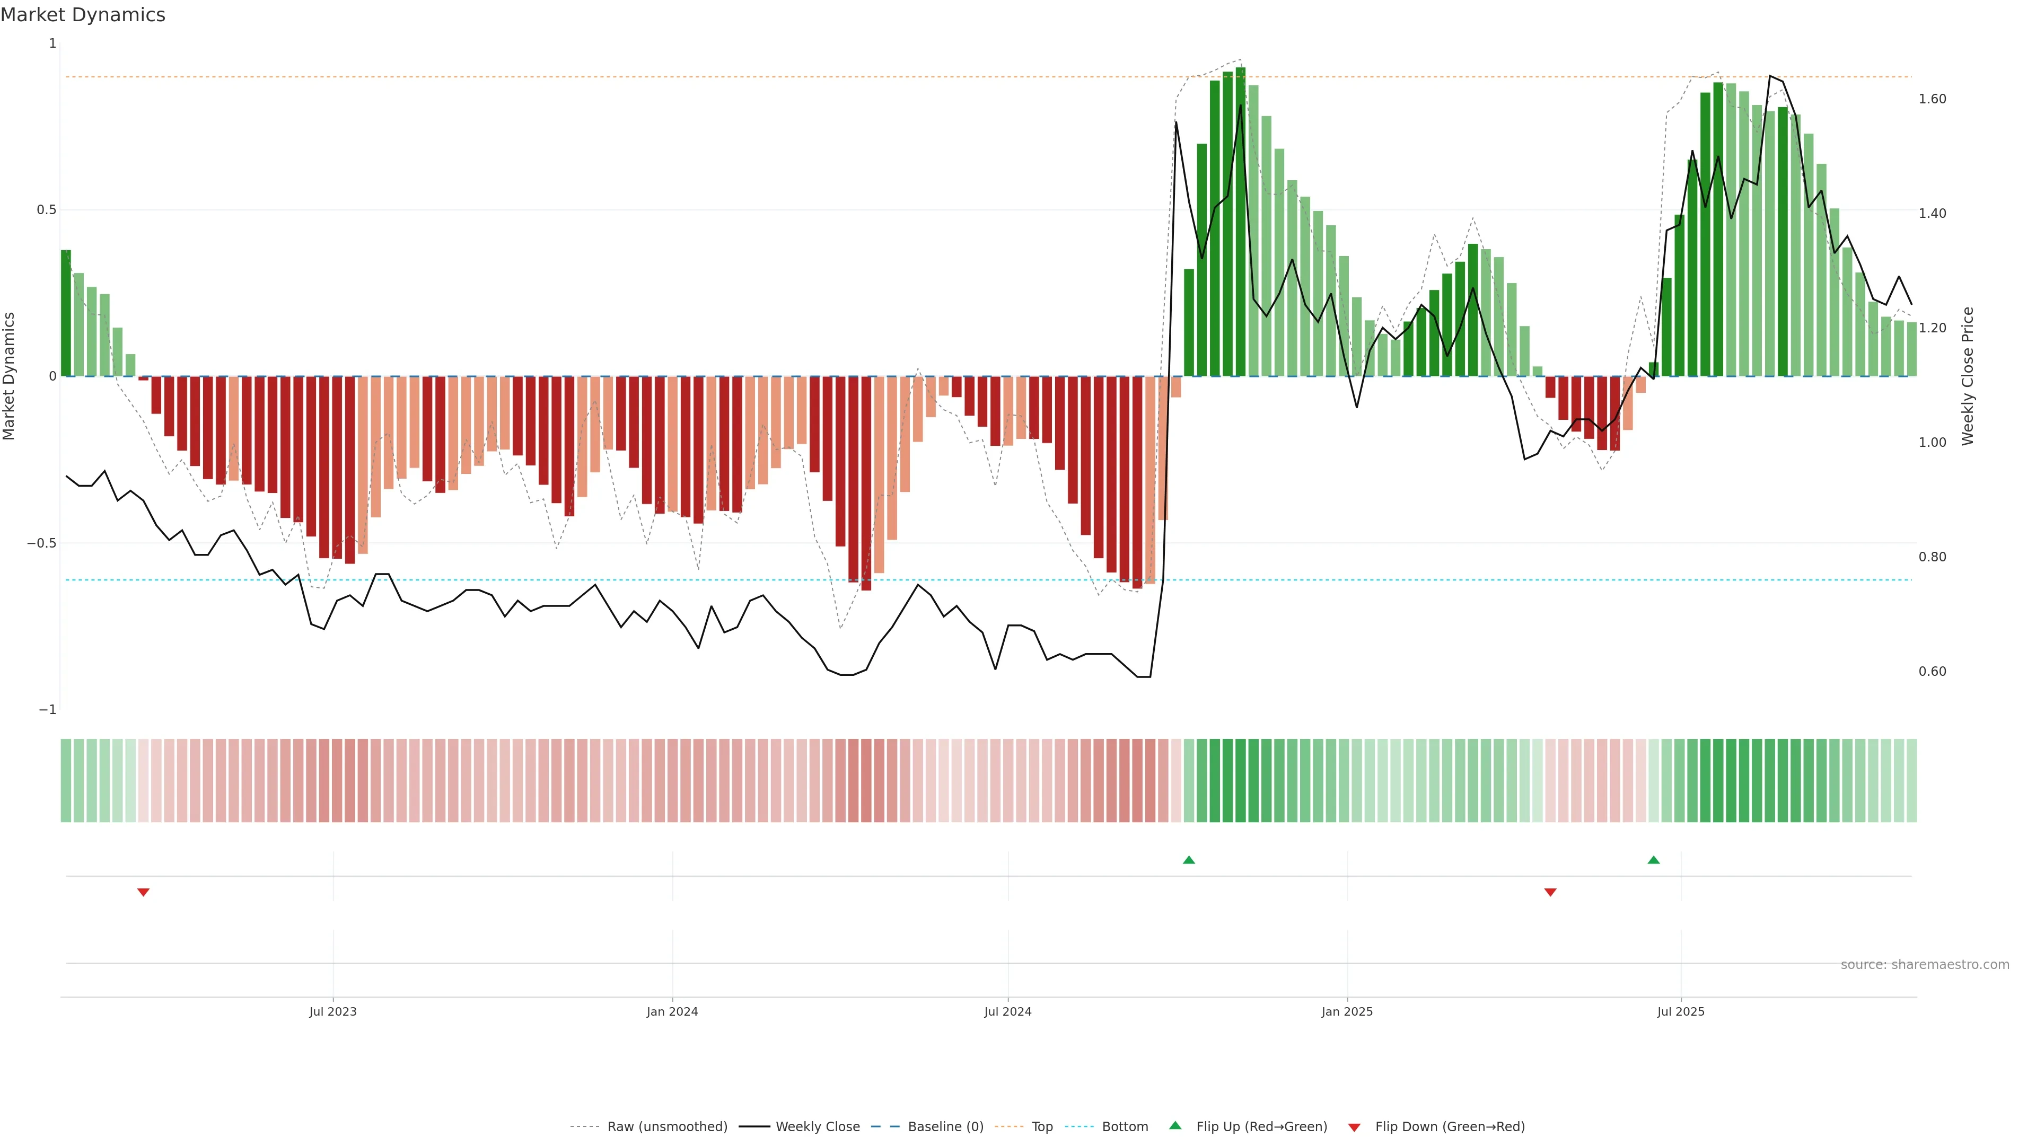
Task: Click the first green bar at chart start
Action: click(x=66, y=313)
